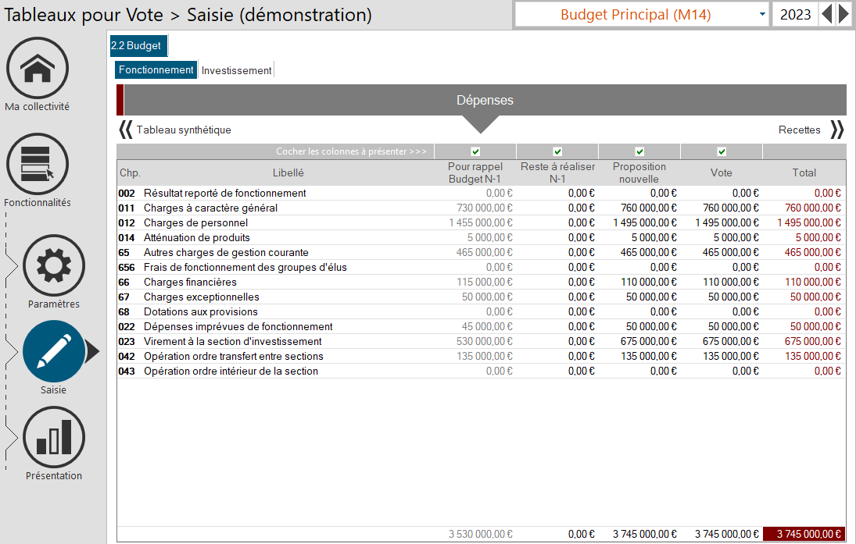Click the left double chevron icon
Screen dimensions: 856x544
[x=125, y=130]
